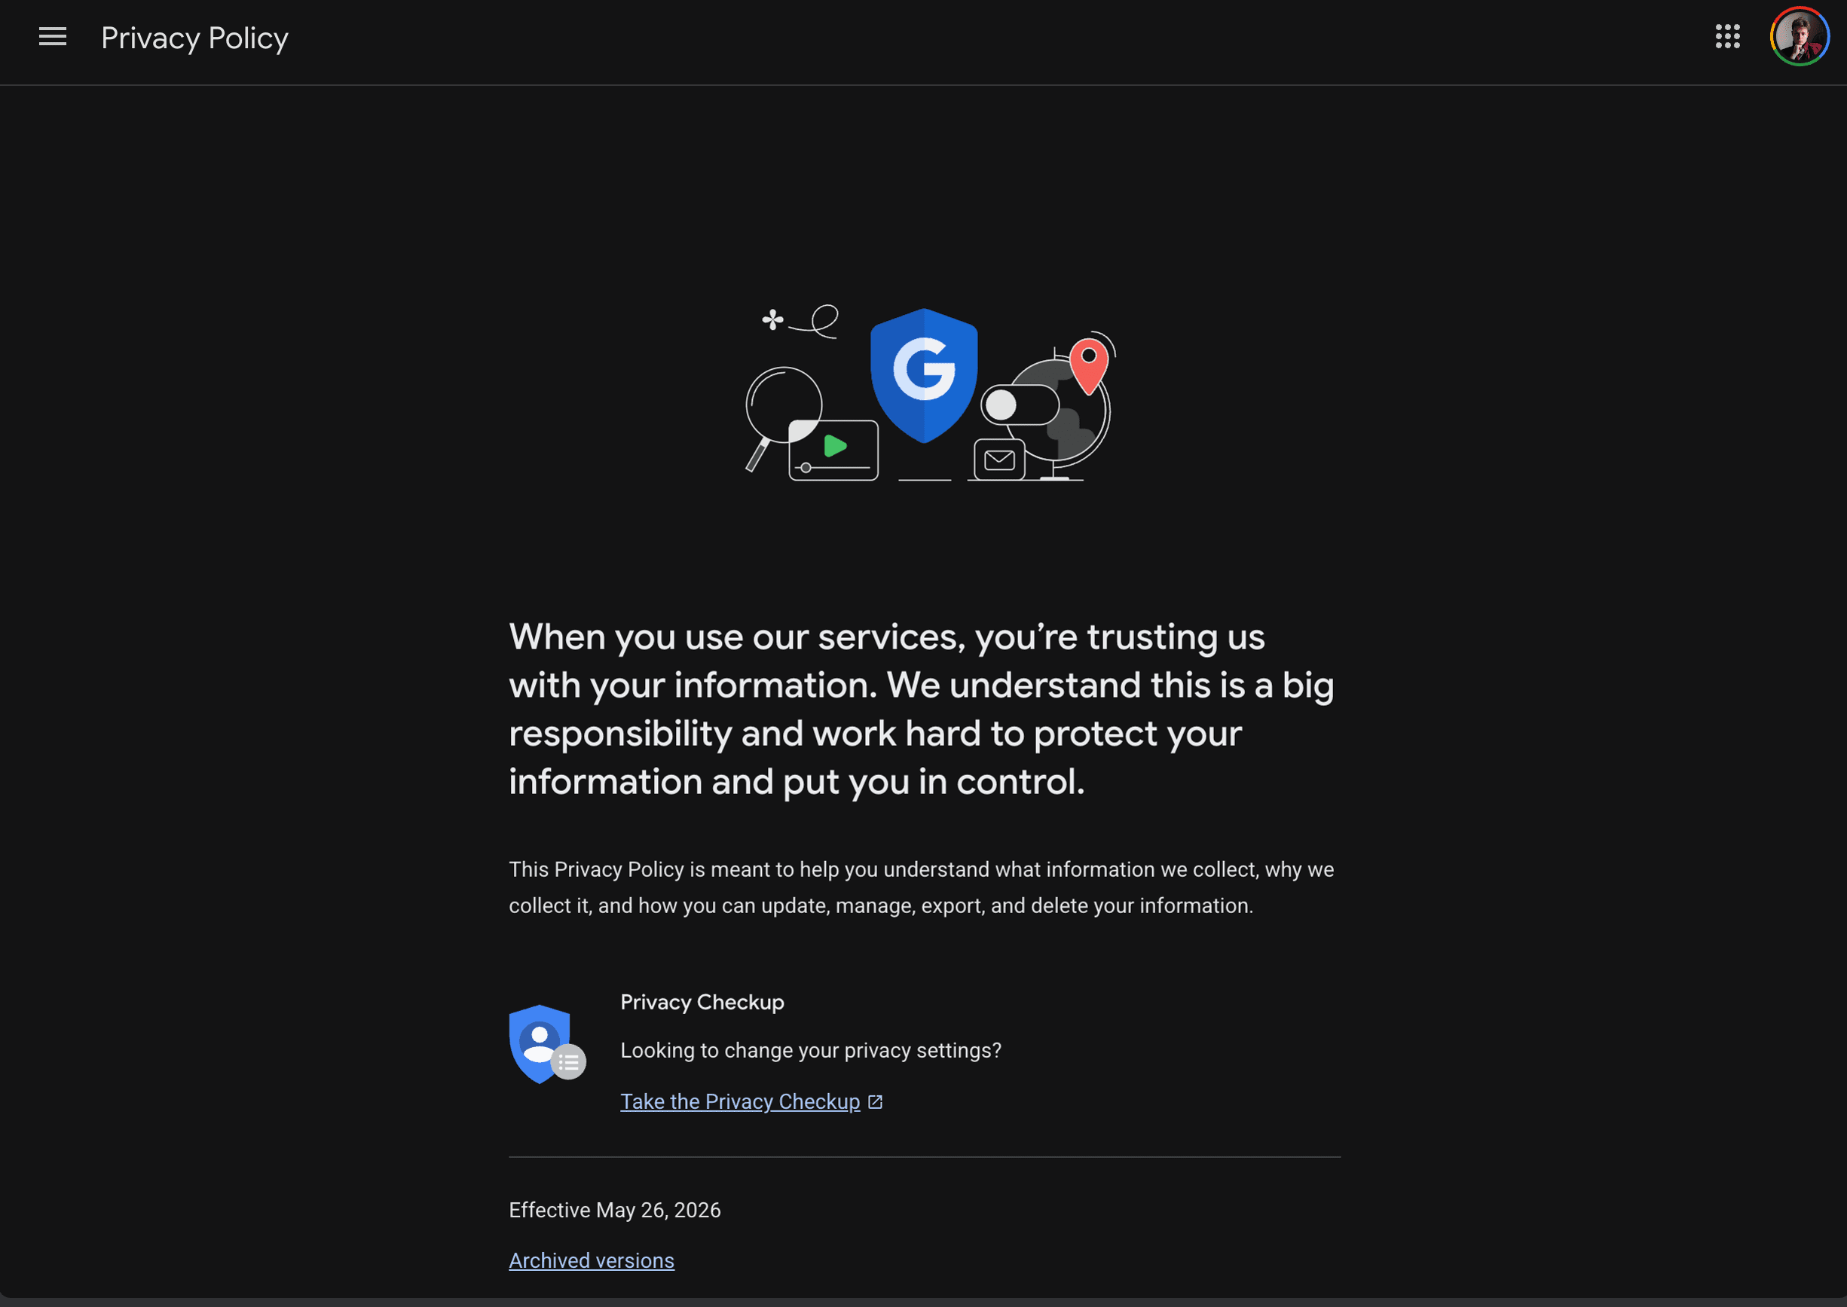Viewport: 1847px width, 1307px height.
Task: Open the Google apps grid
Action: [x=1727, y=37]
